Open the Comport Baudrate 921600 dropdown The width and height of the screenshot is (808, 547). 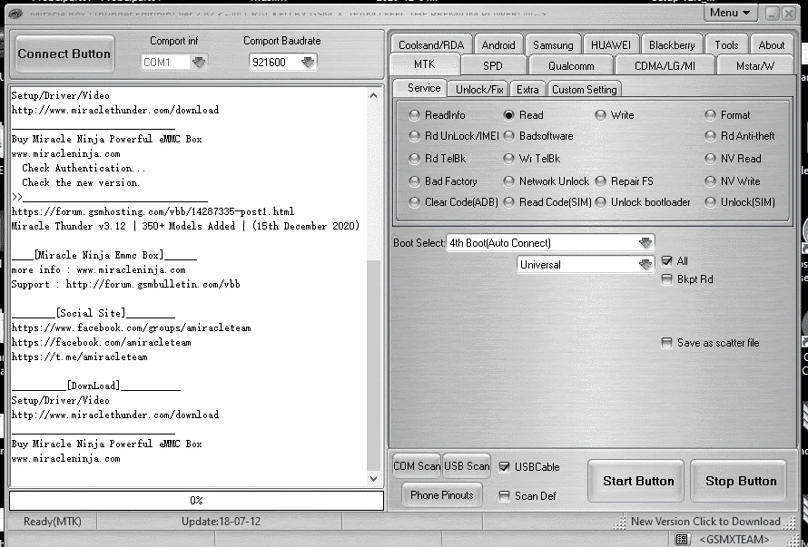coord(308,63)
